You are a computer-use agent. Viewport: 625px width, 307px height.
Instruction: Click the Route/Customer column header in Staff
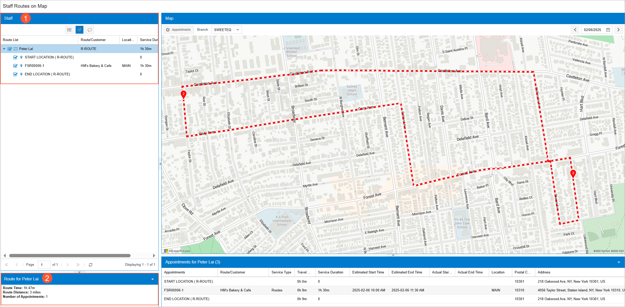pos(93,40)
